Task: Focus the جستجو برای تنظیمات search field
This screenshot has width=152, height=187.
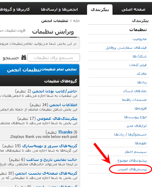Action: tap(54, 57)
